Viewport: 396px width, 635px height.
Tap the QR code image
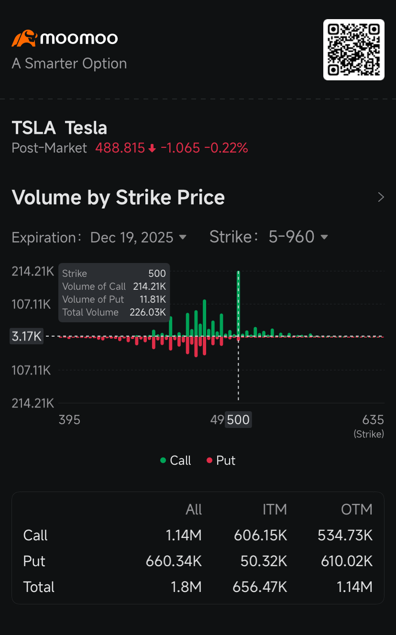[x=354, y=50]
